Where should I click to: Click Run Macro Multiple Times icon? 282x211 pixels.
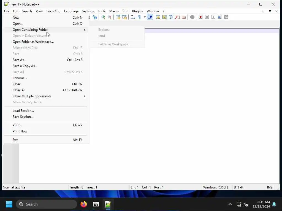[219, 17]
